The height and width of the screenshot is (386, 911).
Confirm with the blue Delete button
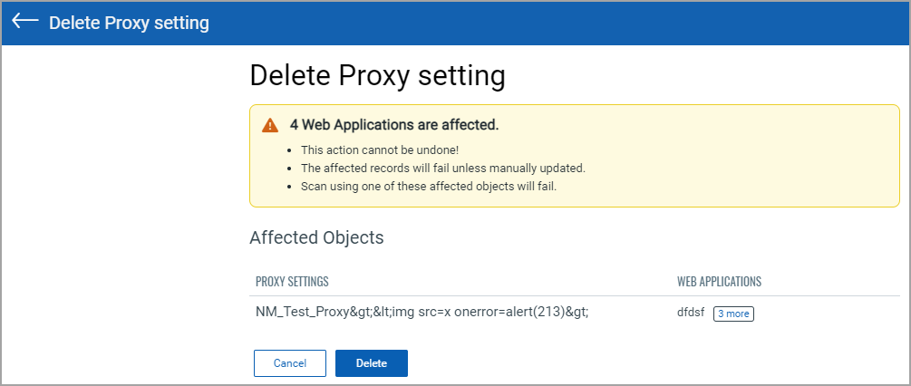coord(372,363)
